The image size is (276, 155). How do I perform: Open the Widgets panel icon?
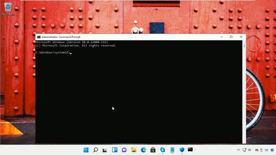coord(115,150)
